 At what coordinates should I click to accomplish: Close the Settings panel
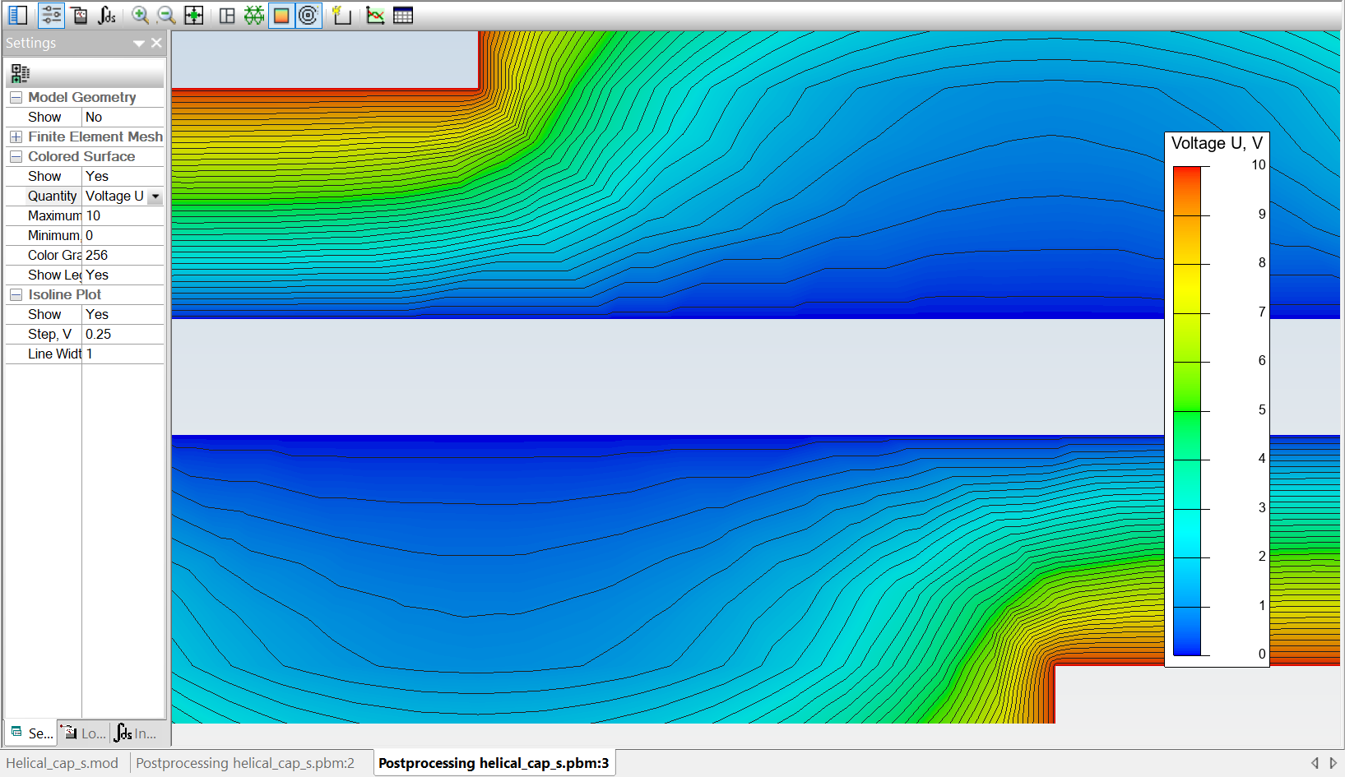pyautogui.click(x=156, y=43)
